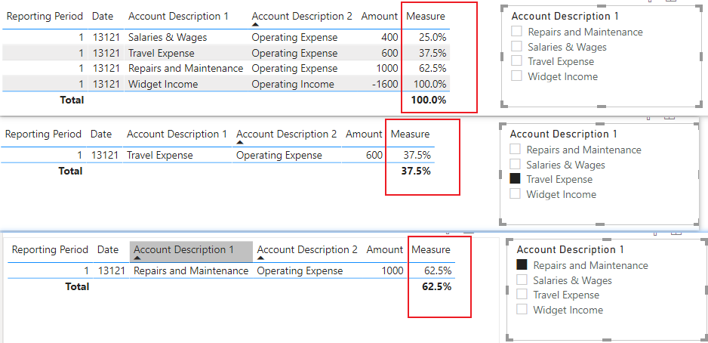
Task: Select the Travel Expense cell in the middle table
Action: 160,156
